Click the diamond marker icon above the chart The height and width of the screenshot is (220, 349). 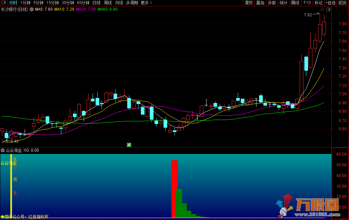click(x=322, y=10)
